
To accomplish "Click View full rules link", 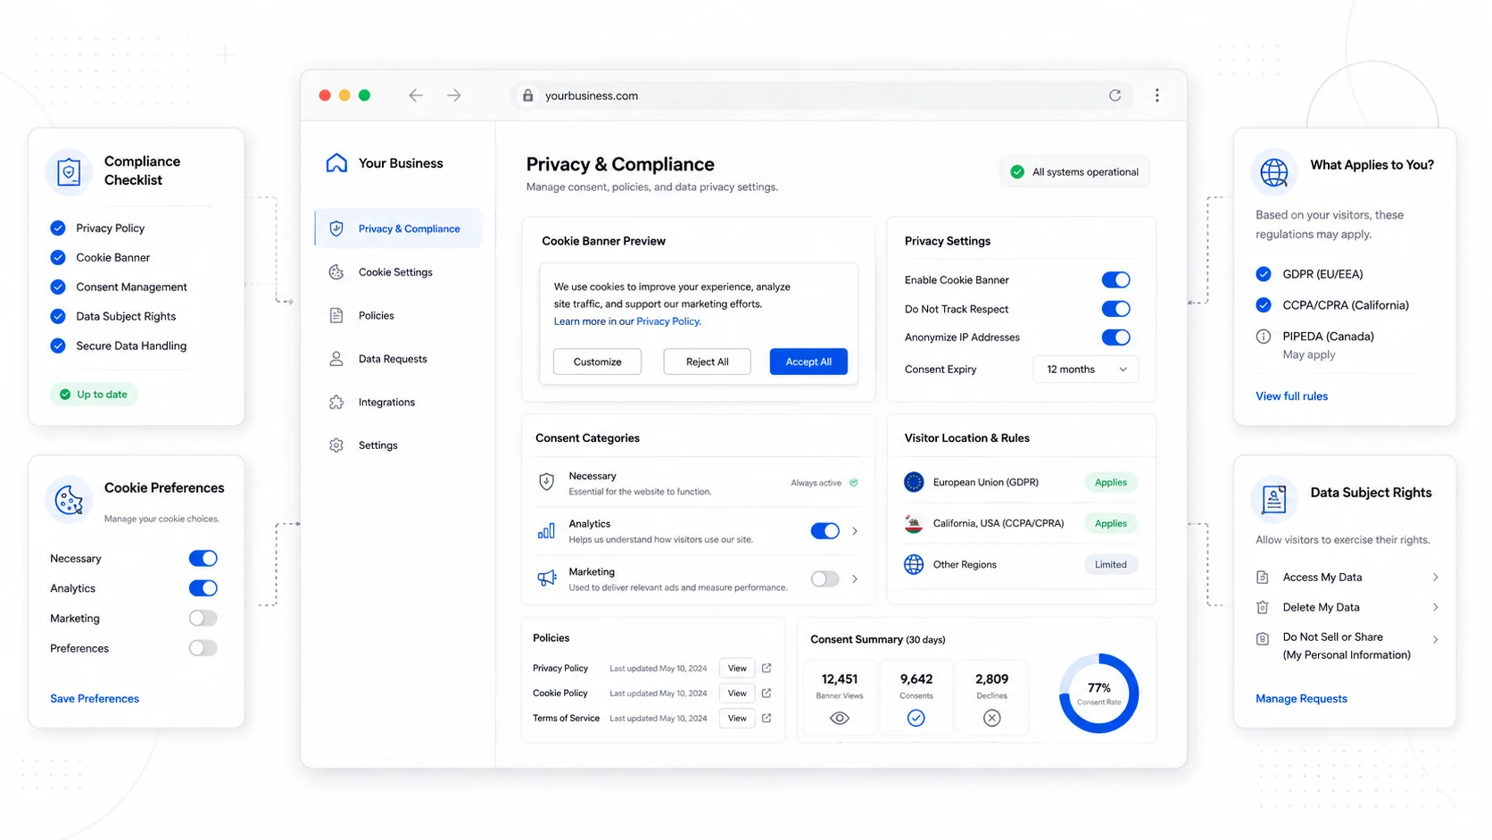I will (1291, 396).
